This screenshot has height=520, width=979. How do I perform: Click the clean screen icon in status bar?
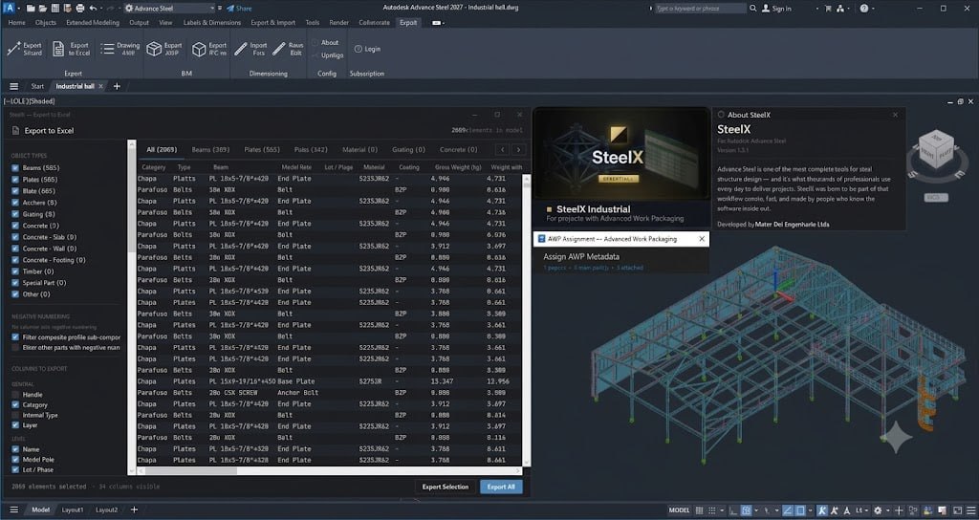point(958,510)
